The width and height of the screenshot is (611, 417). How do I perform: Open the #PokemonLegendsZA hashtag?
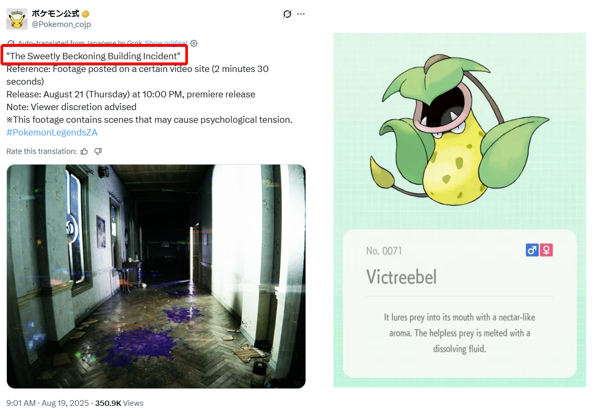tap(52, 132)
